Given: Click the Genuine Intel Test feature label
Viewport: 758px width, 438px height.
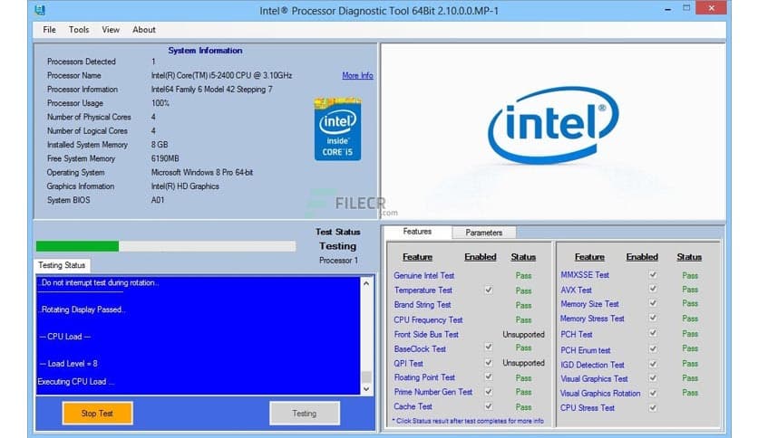Looking at the screenshot, I should tap(424, 275).
